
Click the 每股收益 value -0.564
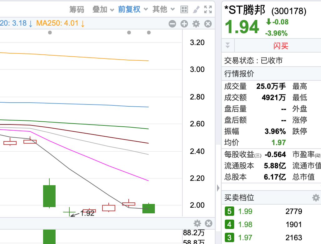coord(275,155)
